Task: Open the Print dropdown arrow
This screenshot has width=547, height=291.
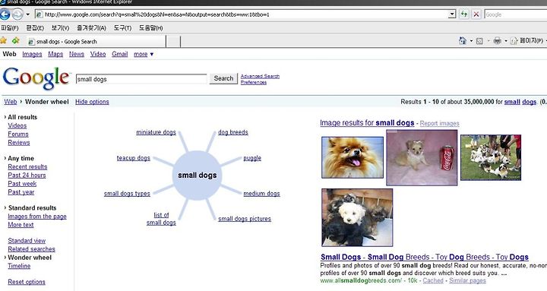Action: 506,41
